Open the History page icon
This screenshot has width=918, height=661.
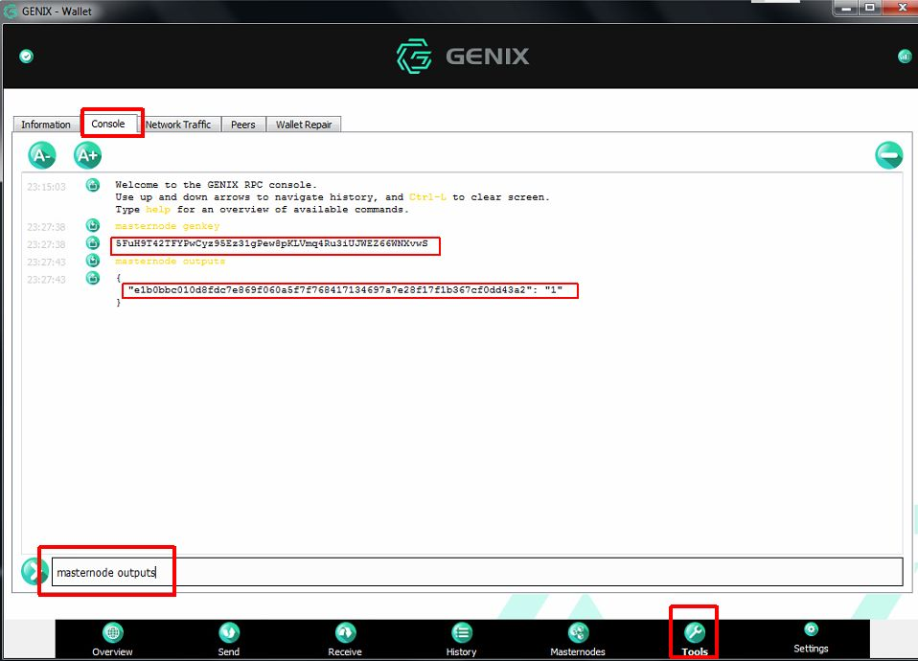point(462,632)
